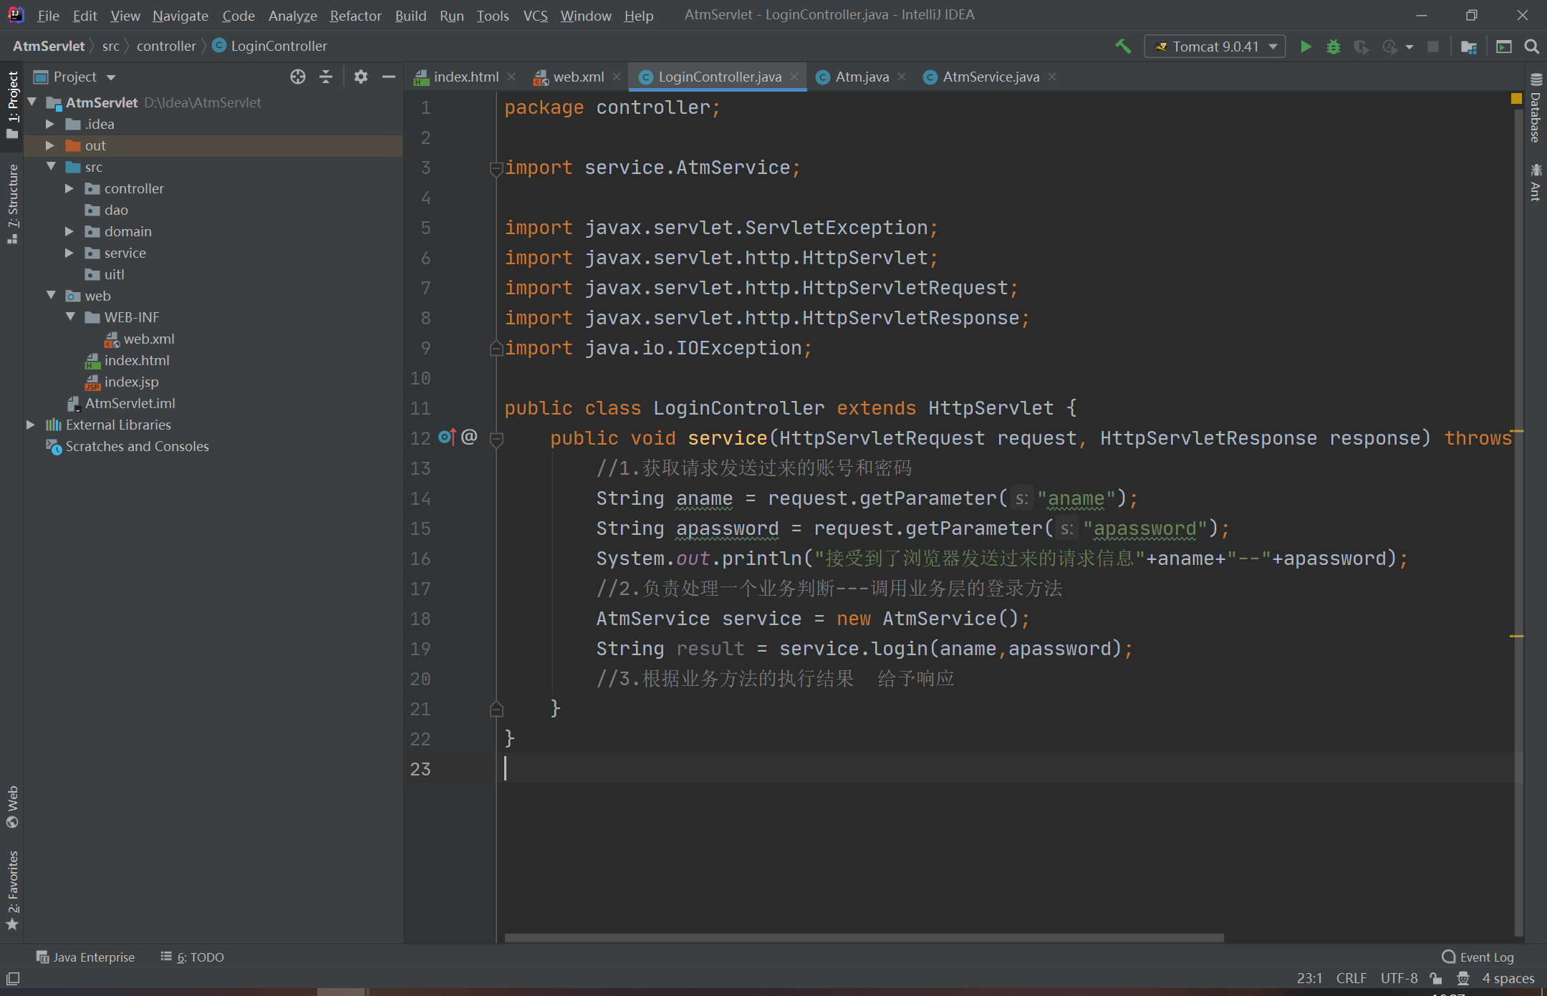Click src in the breadcrumb bar
The width and height of the screenshot is (1547, 996).
111,46
